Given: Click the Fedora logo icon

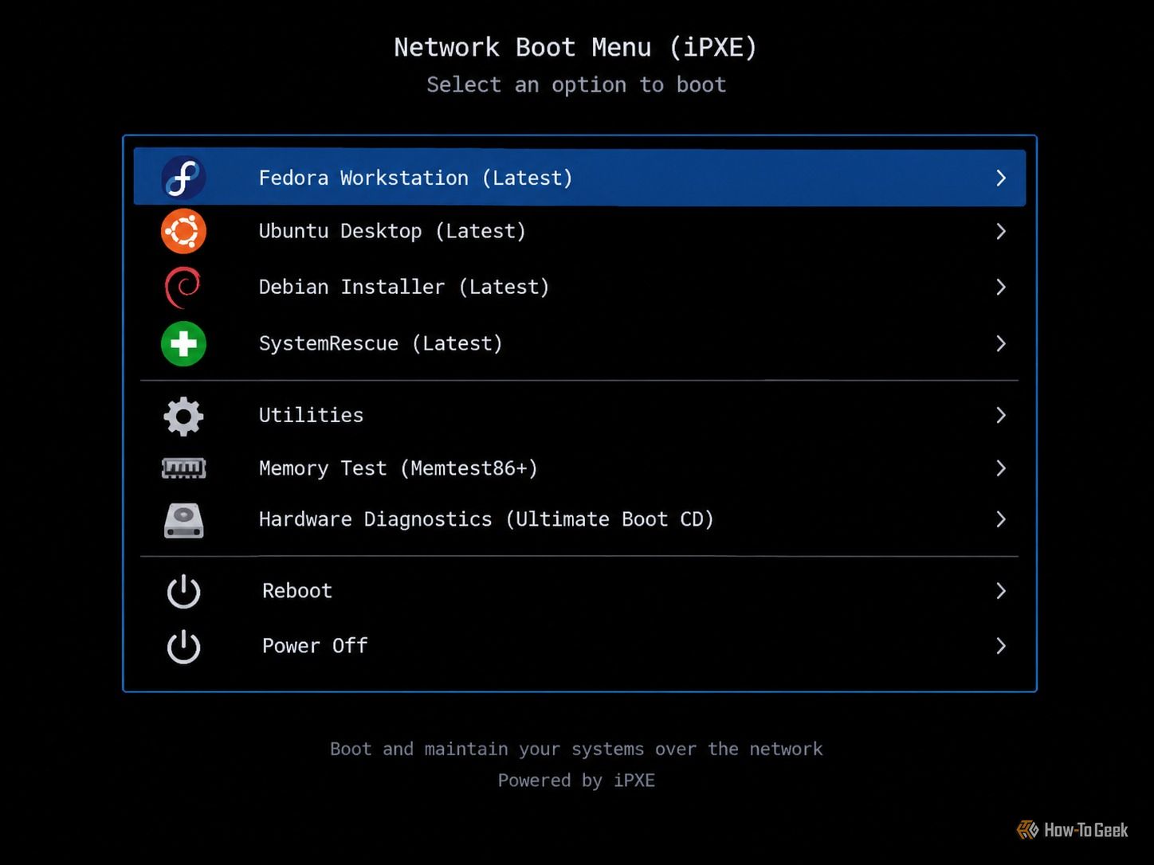Looking at the screenshot, I should (x=183, y=177).
